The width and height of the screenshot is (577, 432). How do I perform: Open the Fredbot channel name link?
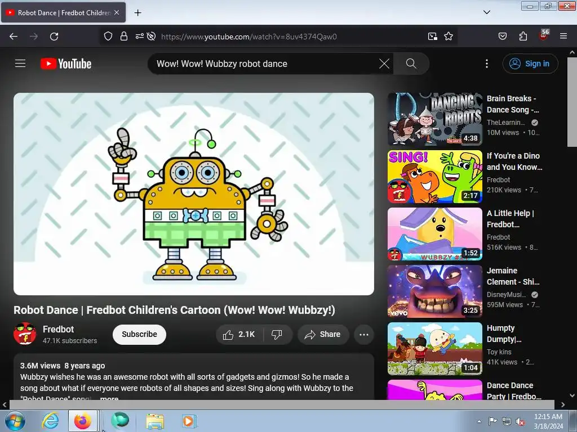(x=58, y=329)
